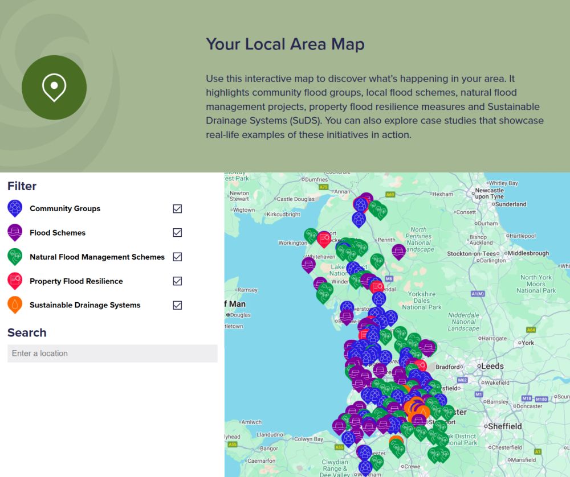Uncheck the Community Groups filter checkbox
The height and width of the screenshot is (477, 570).
coord(177,208)
